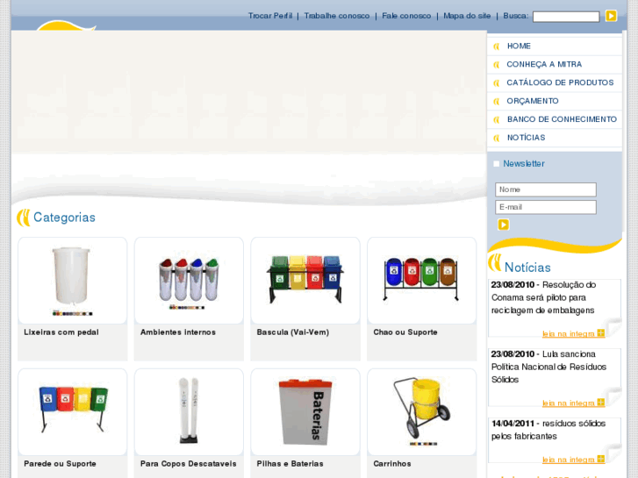Open Ambientes internos product image

tap(189, 281)
